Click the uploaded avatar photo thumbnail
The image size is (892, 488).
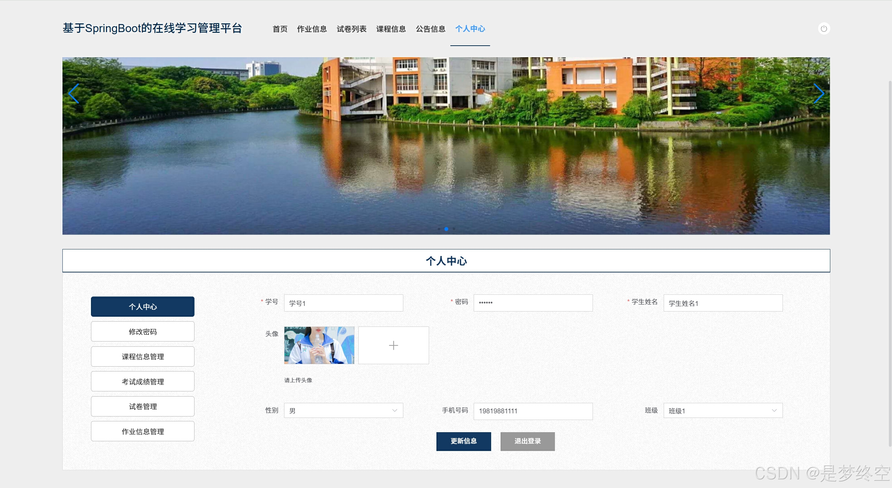(319, 345)
